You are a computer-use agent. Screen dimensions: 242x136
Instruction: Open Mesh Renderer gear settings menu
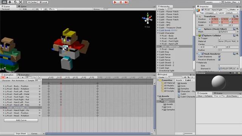coord(237,54)
